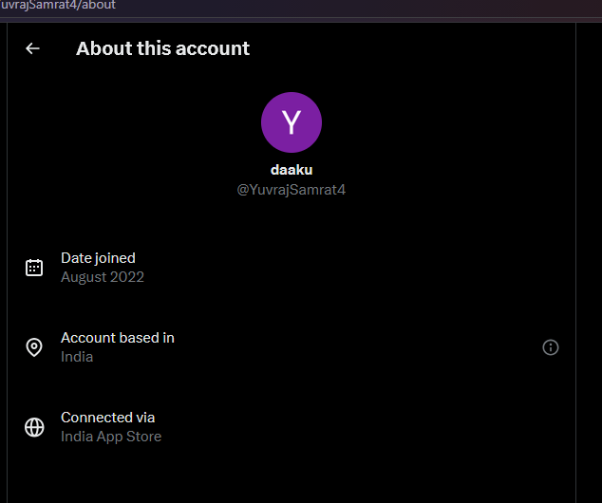Select the Connected via label
The height and width of the screenshot is (503, 602).
(107, 418)
